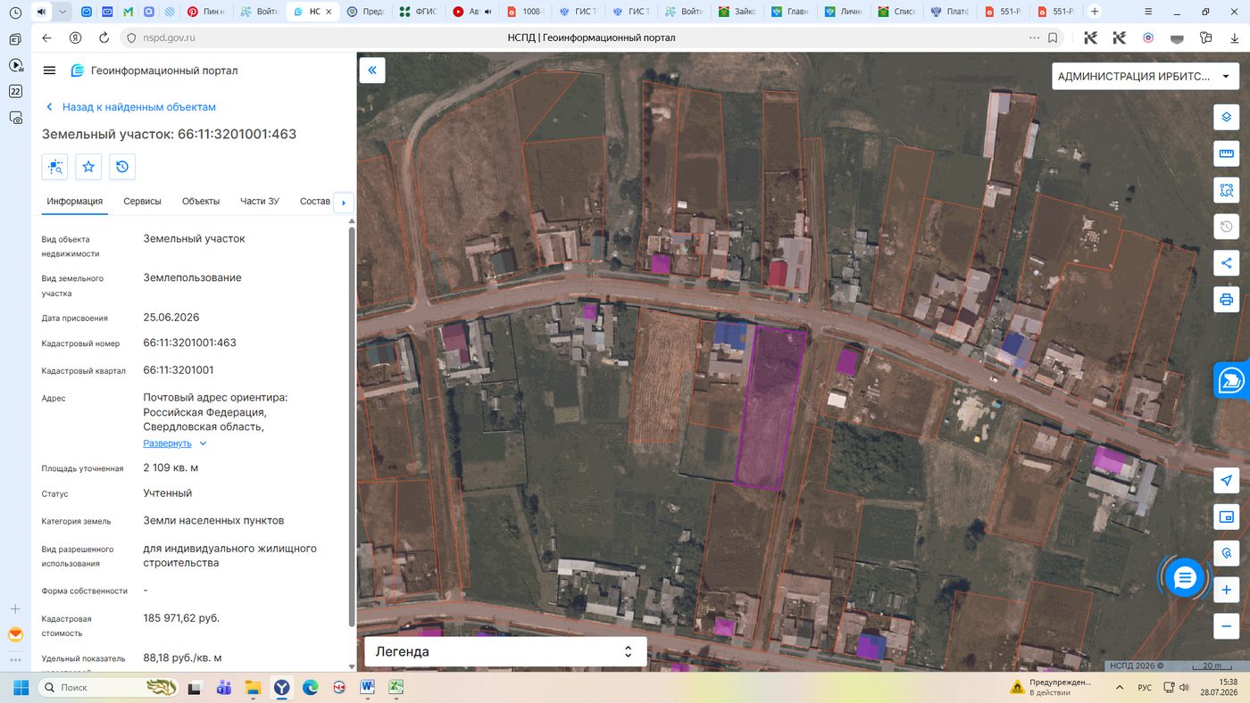This screenshot has height=703, width=1250.
Task: Go back via Назад к найденным объектам
Action: coord(130,107)
